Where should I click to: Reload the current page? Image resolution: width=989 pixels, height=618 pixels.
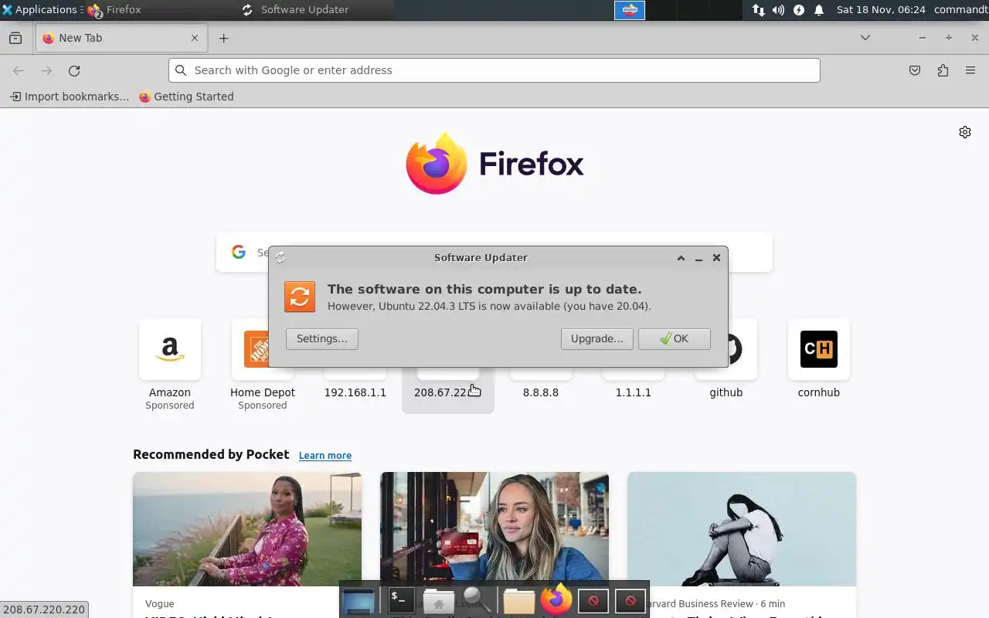[x=74, y=70]
